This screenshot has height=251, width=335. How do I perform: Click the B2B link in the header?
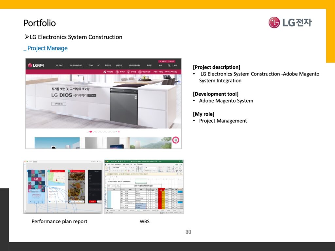(175, 65)
